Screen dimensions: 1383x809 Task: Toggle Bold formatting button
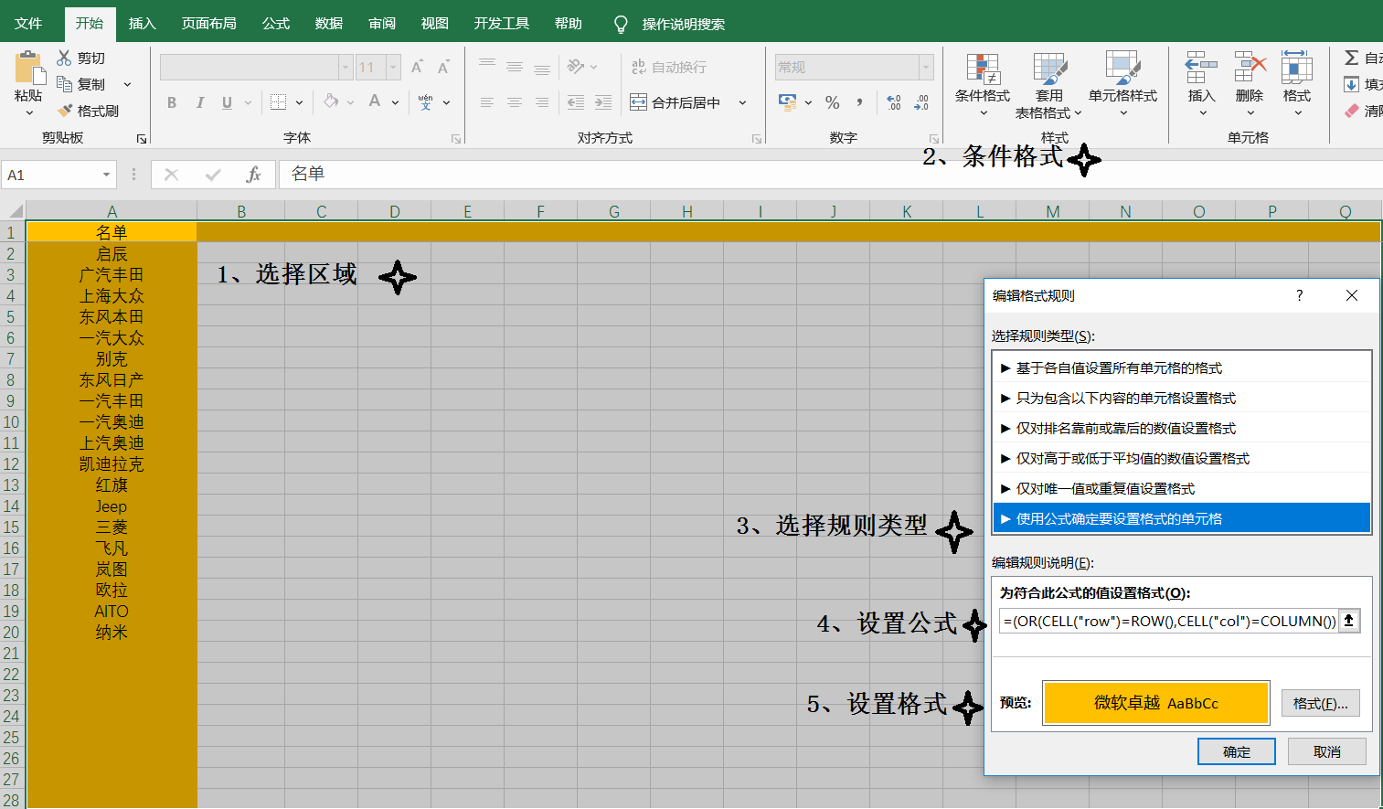tap(172, 102)
